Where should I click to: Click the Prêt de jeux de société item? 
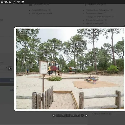[x=42, y=14]
